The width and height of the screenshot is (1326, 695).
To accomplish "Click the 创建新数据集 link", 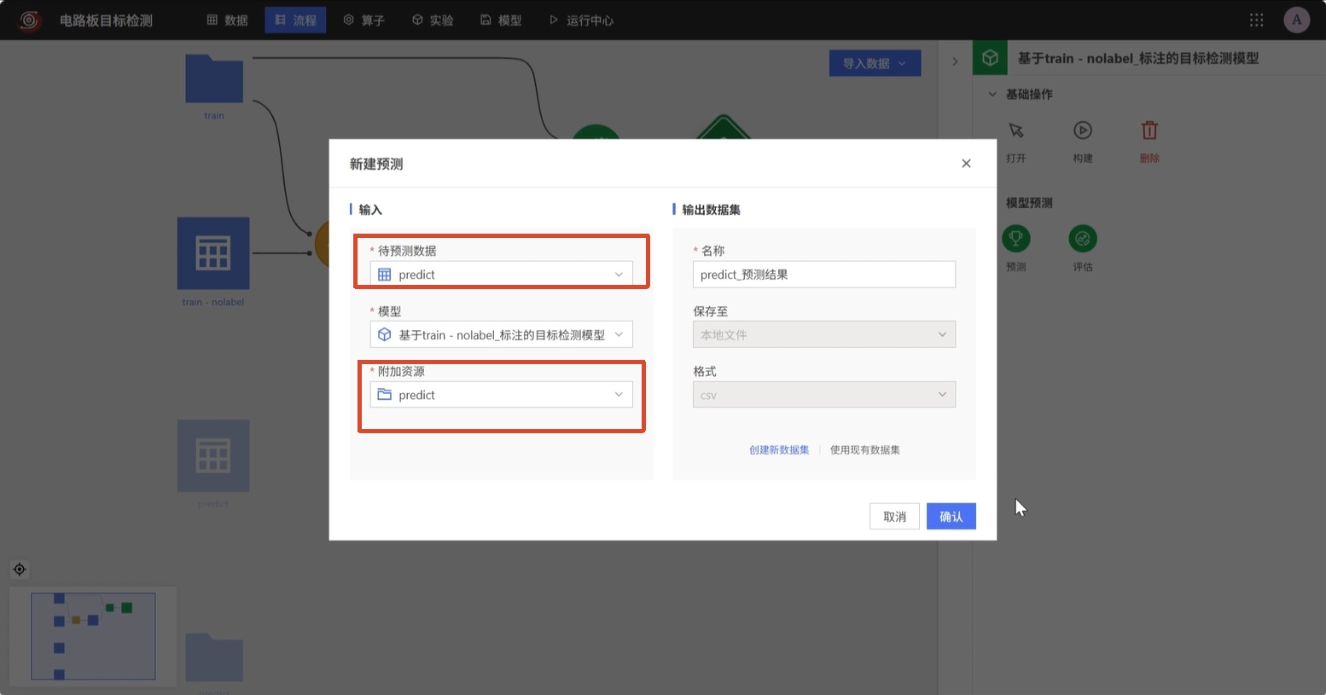I will (x=779, y=449).
